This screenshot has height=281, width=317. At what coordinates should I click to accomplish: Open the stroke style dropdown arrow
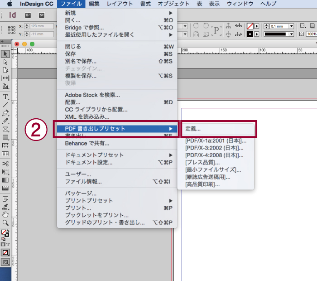[291, 34]
